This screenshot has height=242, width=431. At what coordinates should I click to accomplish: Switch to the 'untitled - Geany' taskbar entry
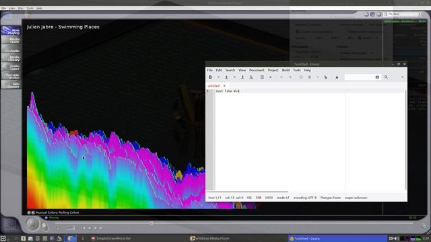[x=337, y=239]
